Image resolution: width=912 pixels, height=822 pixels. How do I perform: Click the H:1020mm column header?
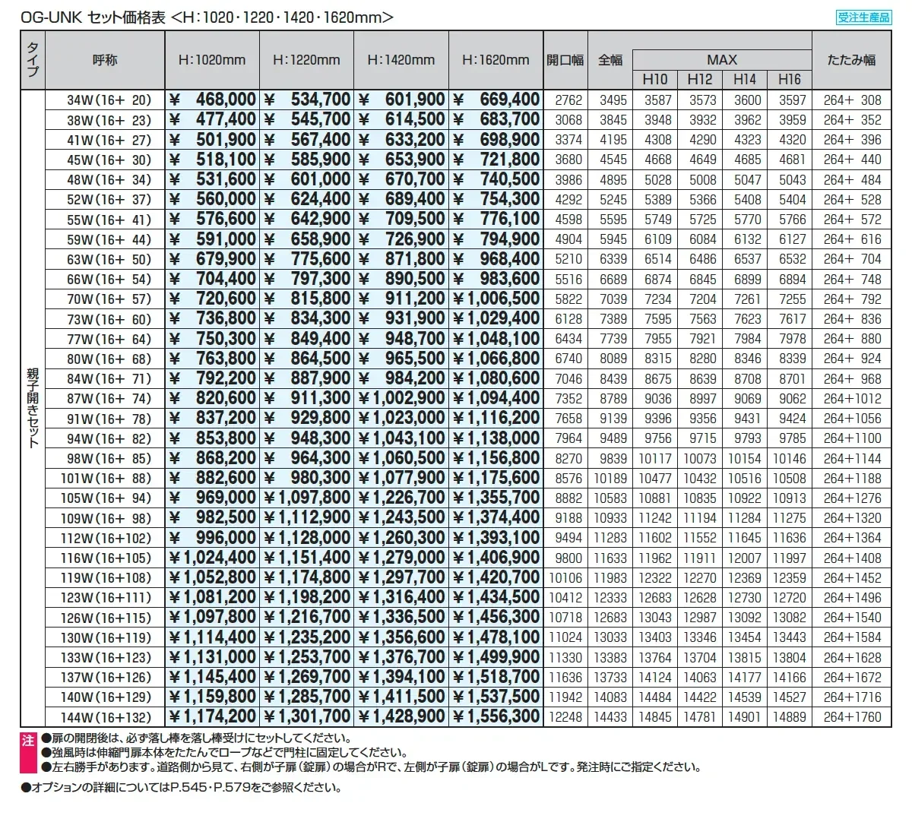[x=212, y=60]
